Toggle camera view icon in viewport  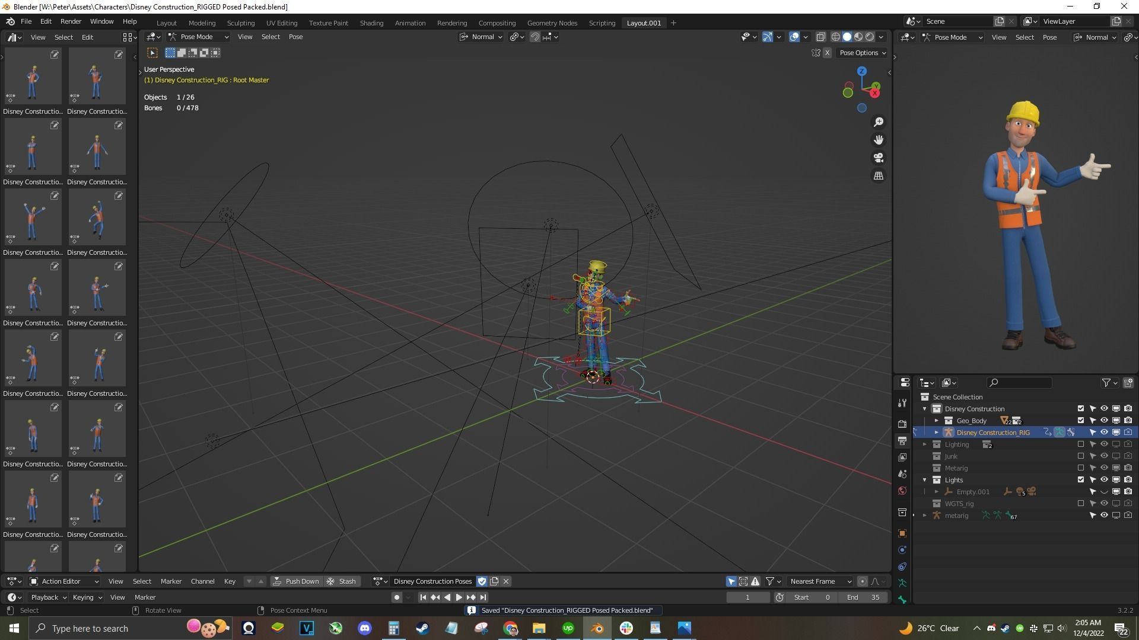[879, 158]
